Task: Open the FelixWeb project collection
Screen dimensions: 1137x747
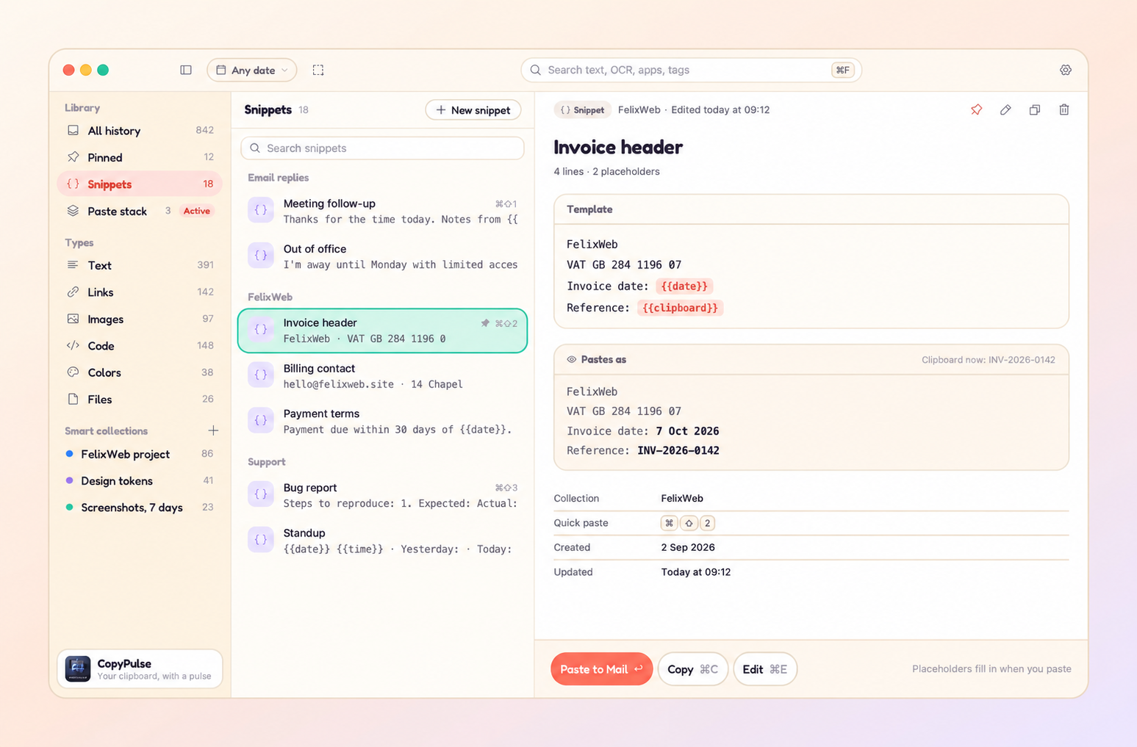Action: 140,454
